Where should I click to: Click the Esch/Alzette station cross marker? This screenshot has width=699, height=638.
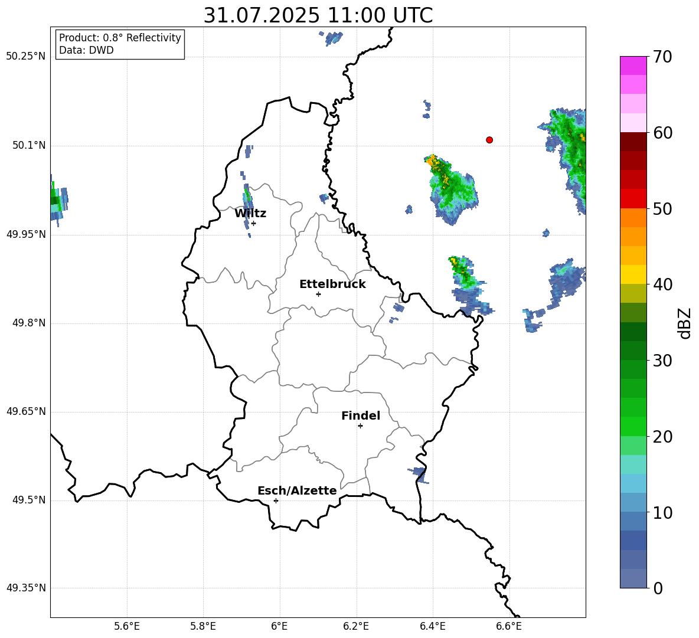[276, 500]
